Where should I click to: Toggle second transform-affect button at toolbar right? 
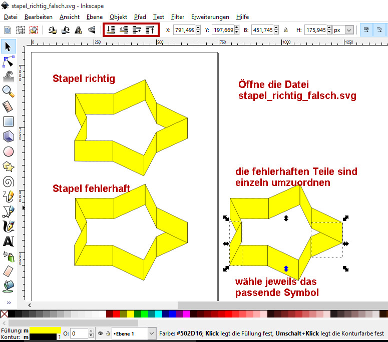click(379, 30)
